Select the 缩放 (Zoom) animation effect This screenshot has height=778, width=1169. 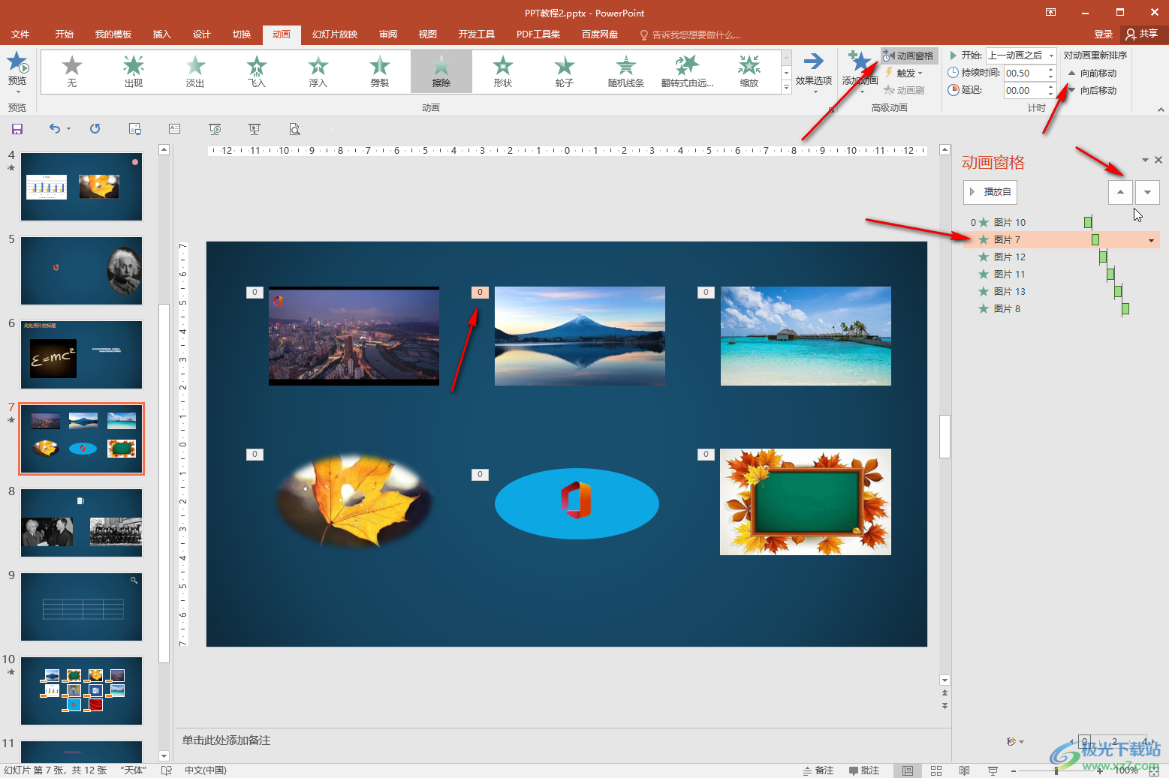[x=749, y=72]
